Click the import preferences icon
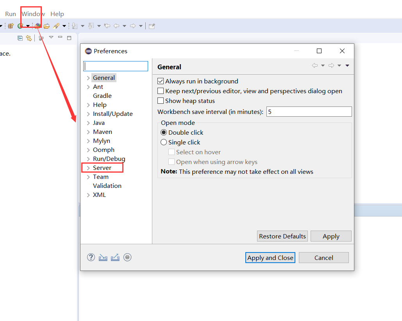This screenshot has height=321, width=402. [103, 257]
